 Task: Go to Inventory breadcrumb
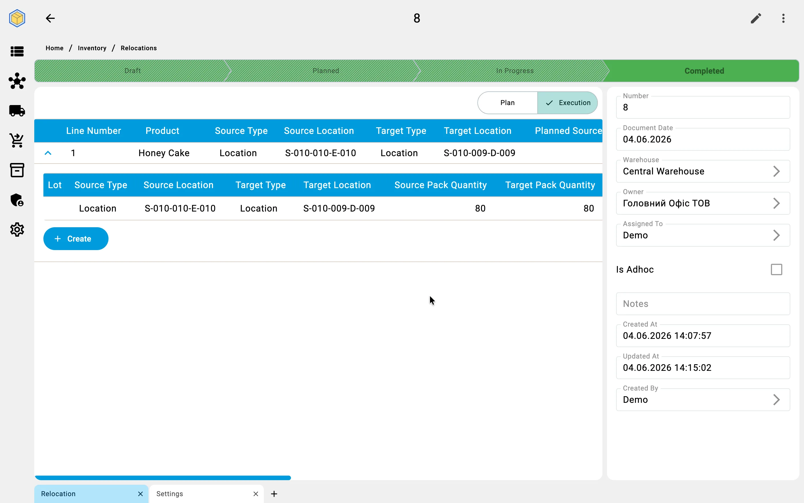(x=92, y=48)
